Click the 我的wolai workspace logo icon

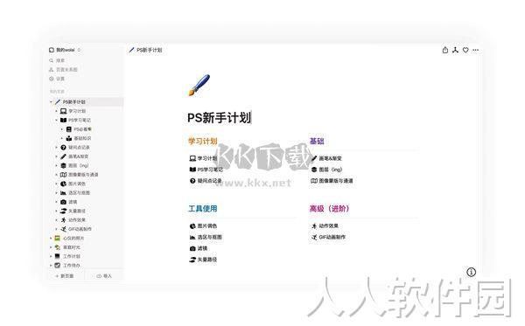(52, 50)
